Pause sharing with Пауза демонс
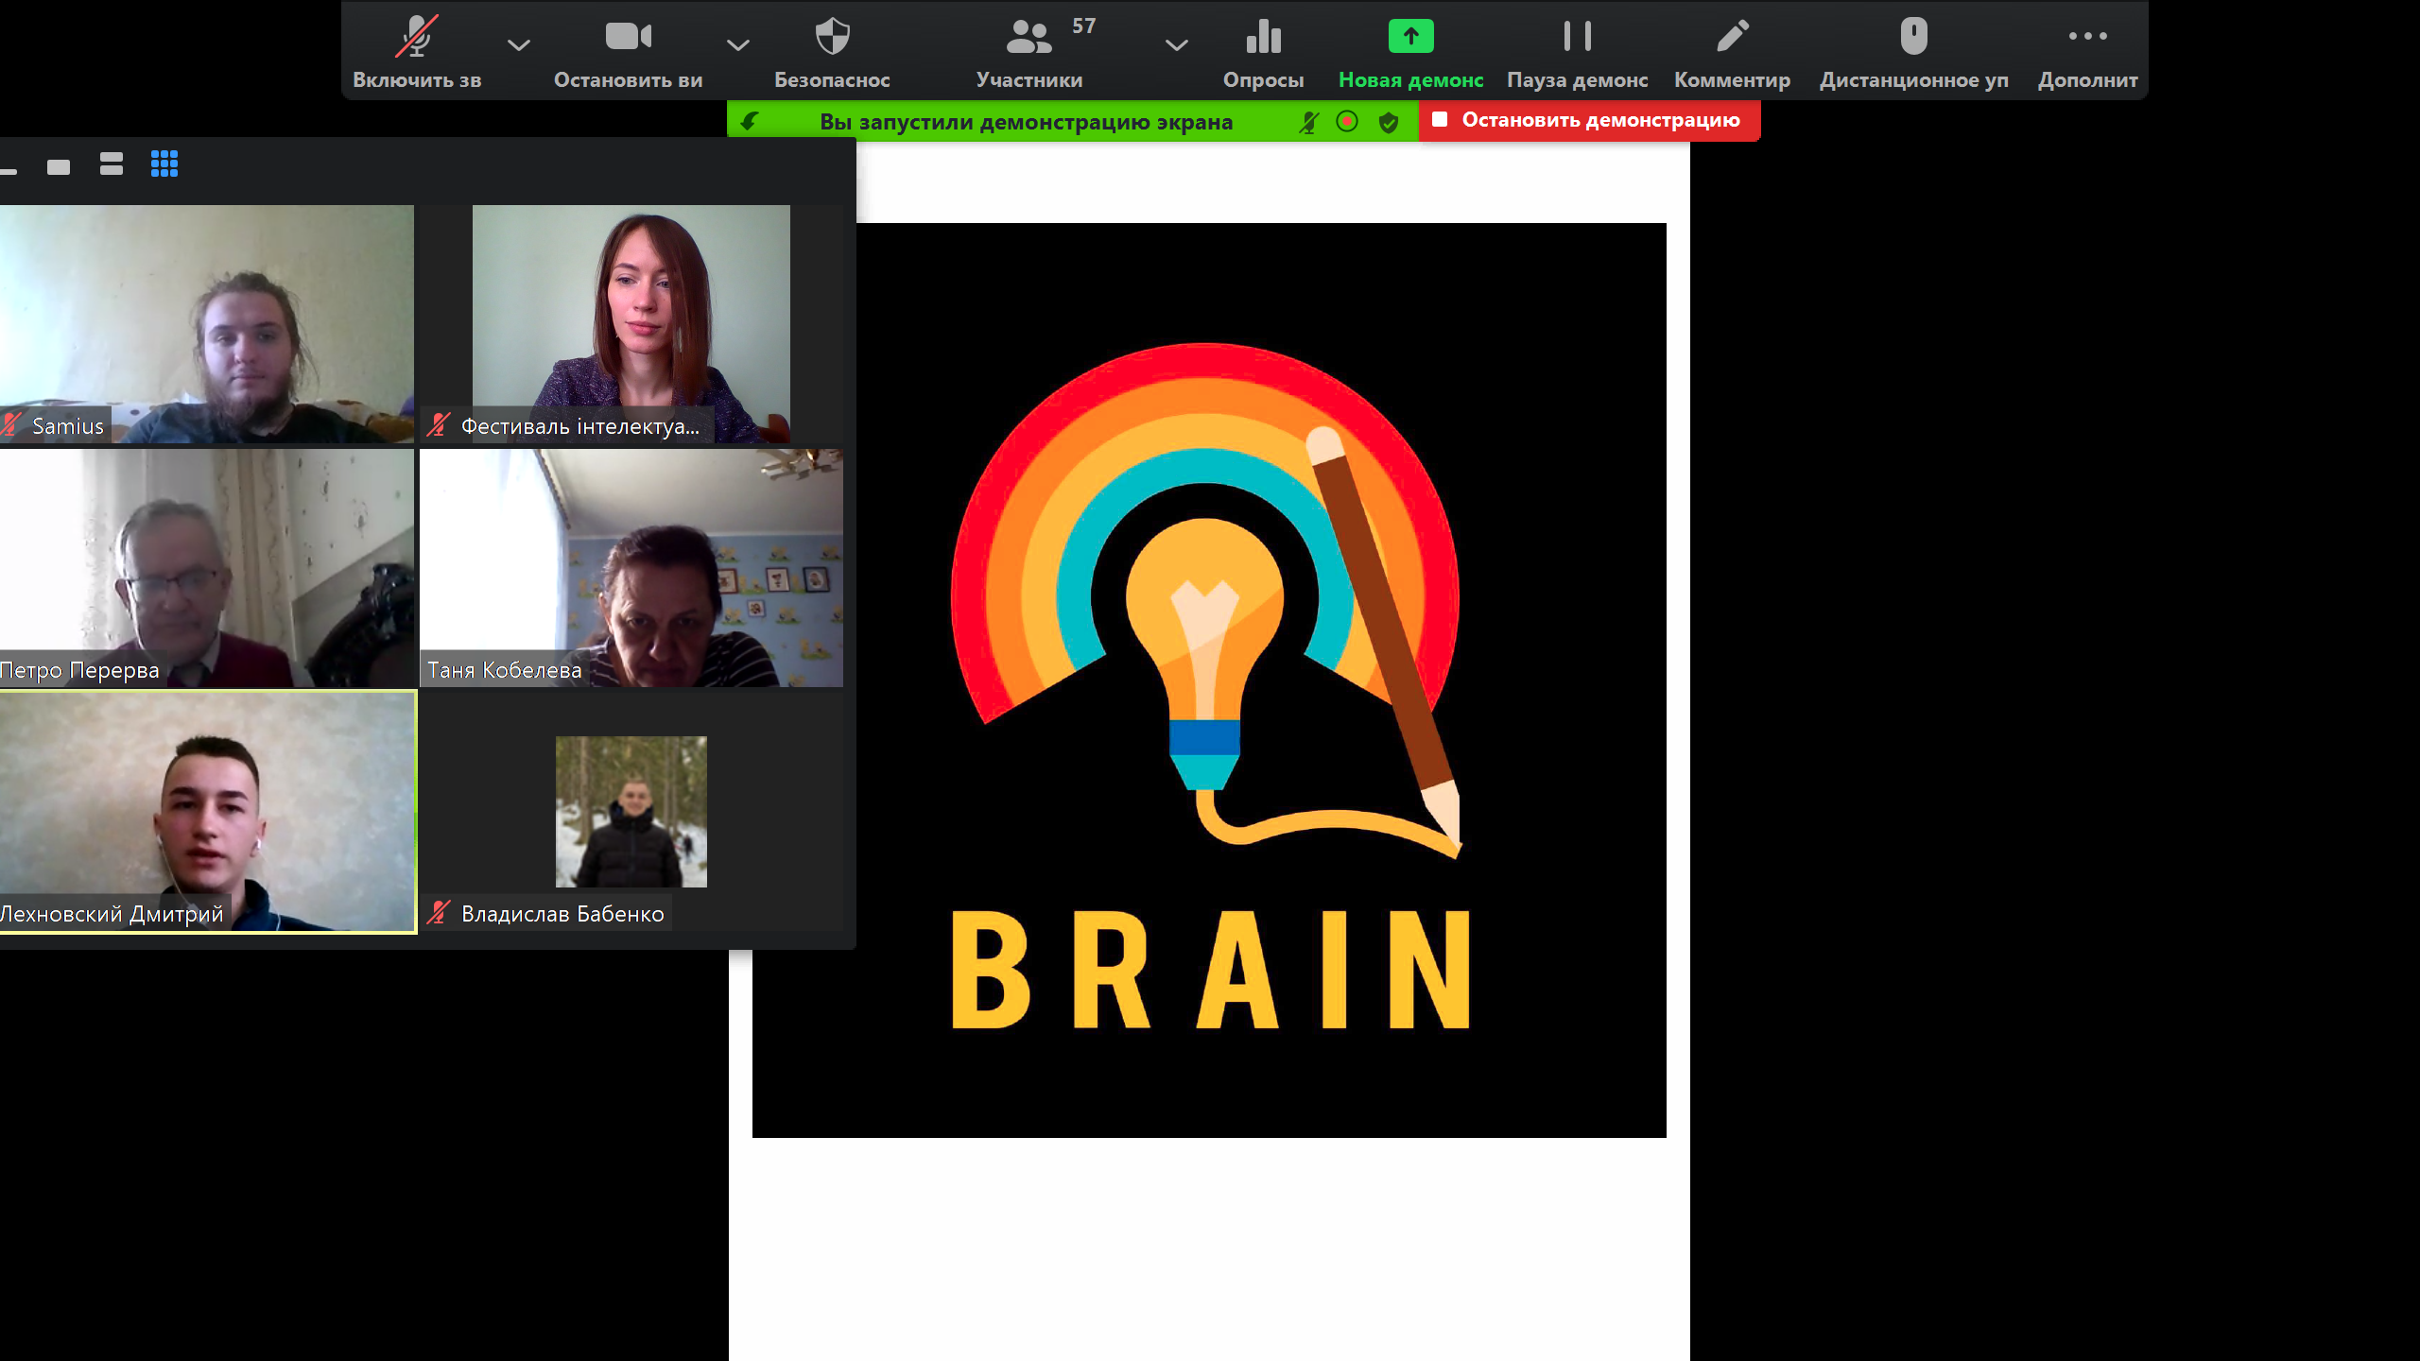Viewport: 2420px width, 1361px height. click(x=1577, y=52)
